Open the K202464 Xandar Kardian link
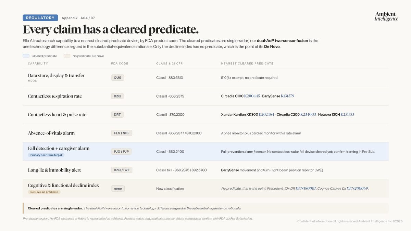The image size is (411, 231). pyautogui.click(x=266, y=115)
